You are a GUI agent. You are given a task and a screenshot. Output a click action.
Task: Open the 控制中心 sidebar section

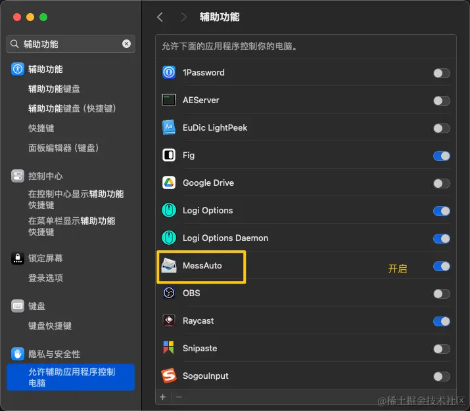(x=45, y=176)
